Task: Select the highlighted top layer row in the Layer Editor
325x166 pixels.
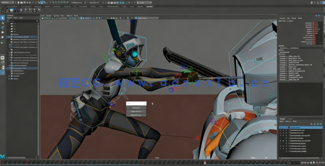Action: [x=301, y=128]
